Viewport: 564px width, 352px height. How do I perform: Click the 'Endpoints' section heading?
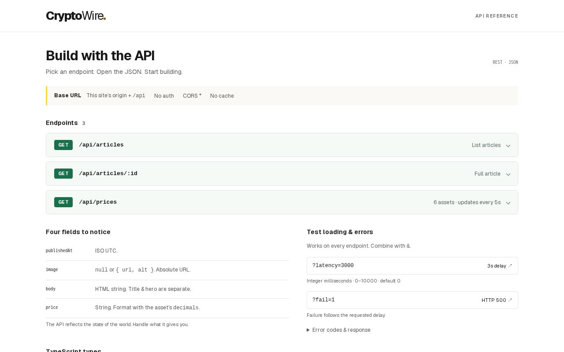click(x=62, y=123)
